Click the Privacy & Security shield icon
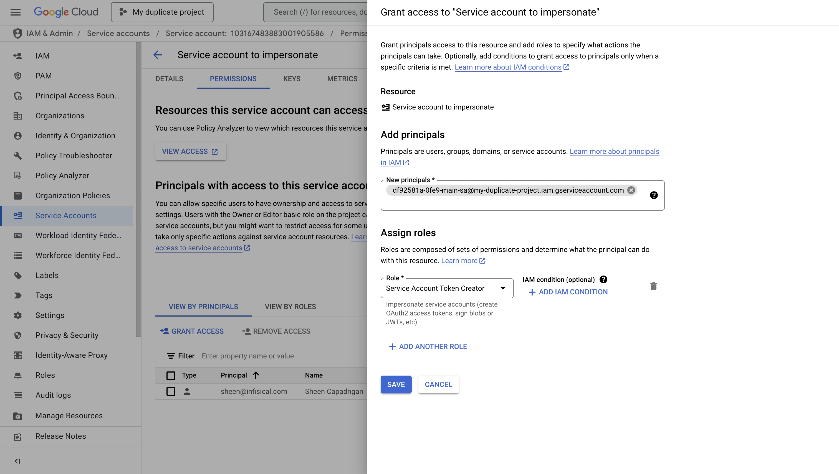Viewport: 839px width, 474px height. pos(18,335)
